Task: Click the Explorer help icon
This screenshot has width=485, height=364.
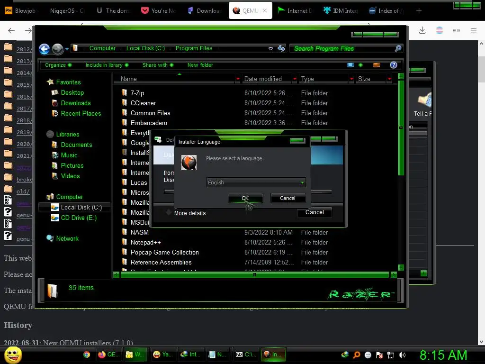Action: pyautogui.click(x=394, y=65)
